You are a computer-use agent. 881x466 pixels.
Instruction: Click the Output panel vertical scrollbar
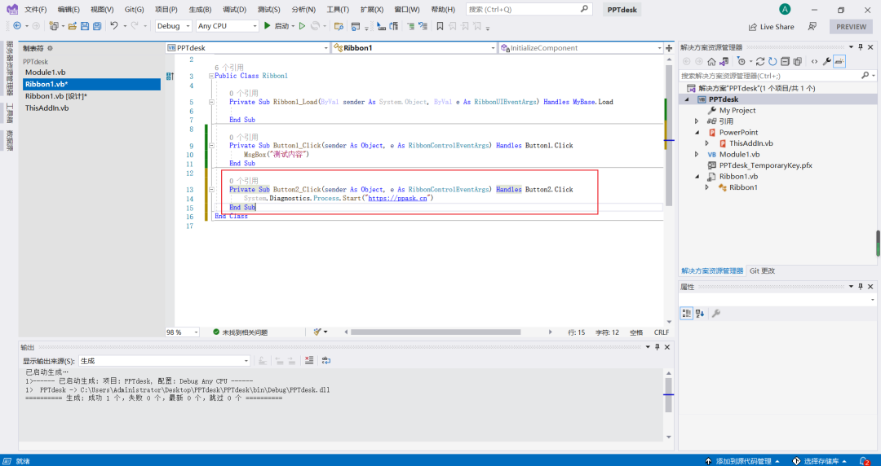(x=668, y=394)
